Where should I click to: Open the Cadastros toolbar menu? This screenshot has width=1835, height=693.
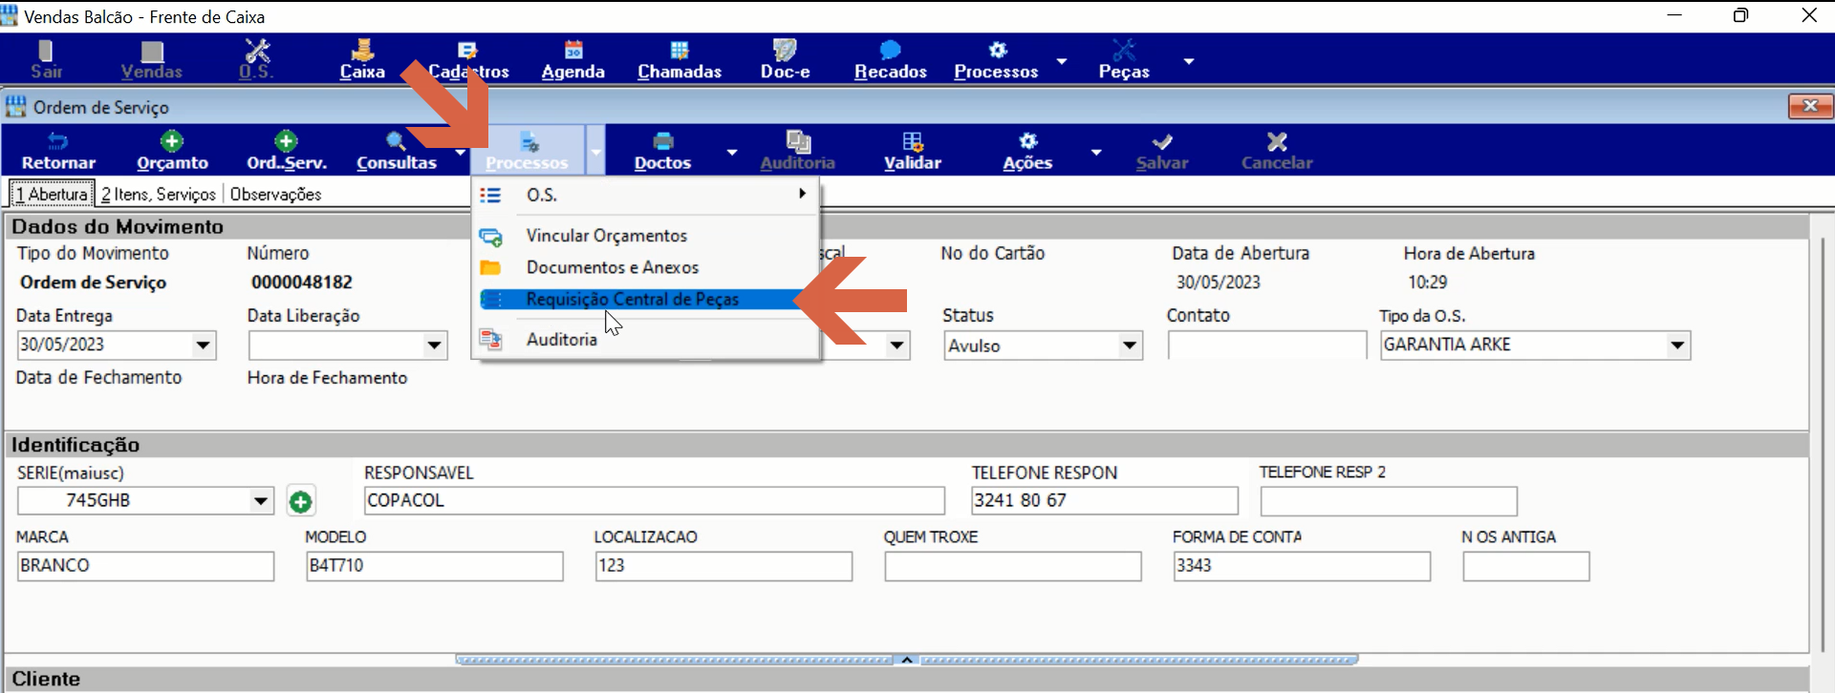(468, 59)
